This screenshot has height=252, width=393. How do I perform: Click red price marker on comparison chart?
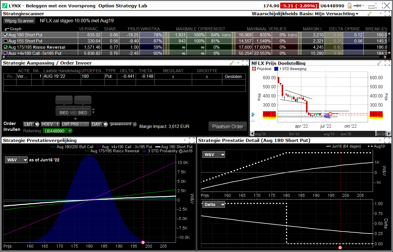(x=143, y=242)
